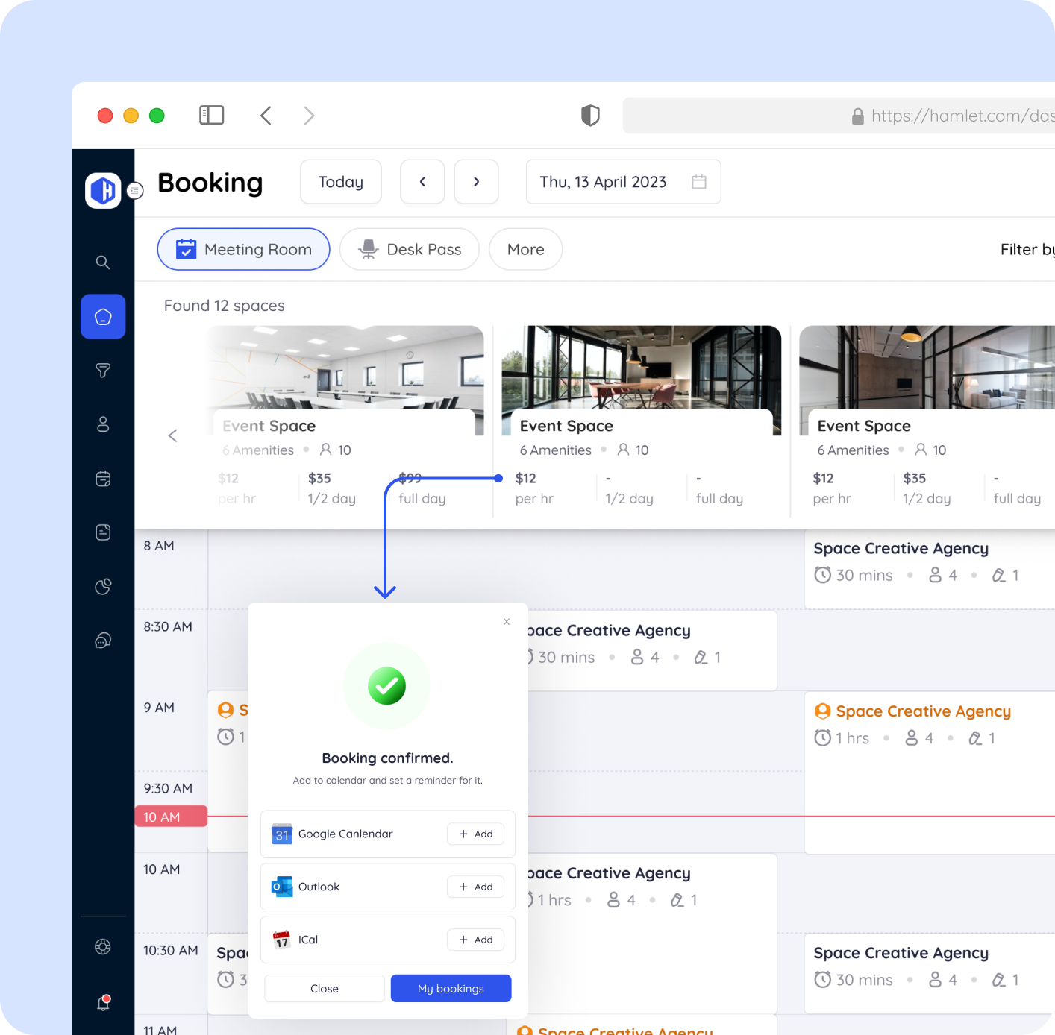This screenshot has height=1035, width=1055.
Task: Open search from the sidebar
Action: point(103,262)
